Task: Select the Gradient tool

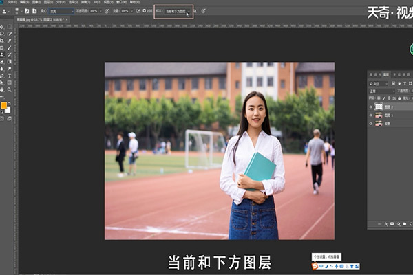Action: (10, 62)
